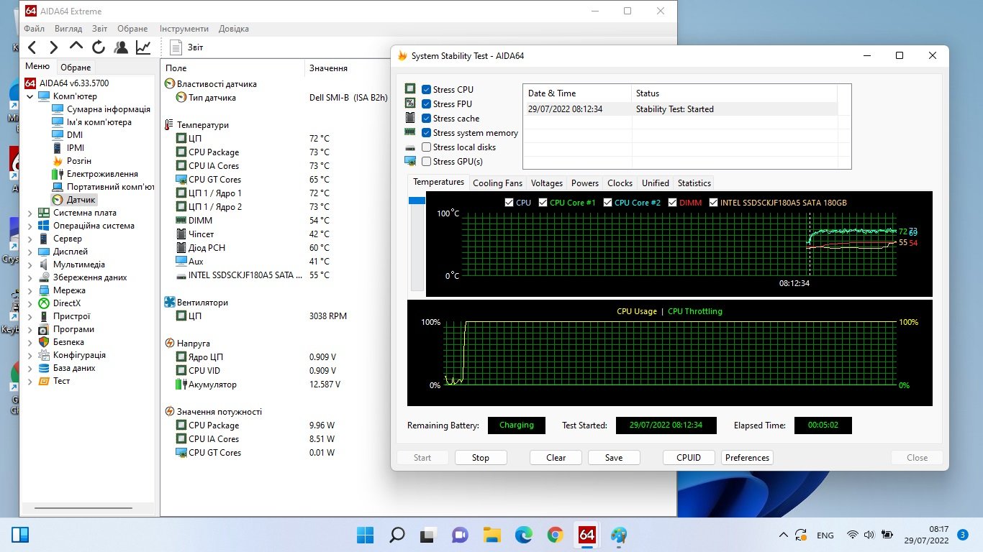Screen dimensions: 983x552
Task: Toggle CPU Core #1 graph checkbox
Action: click(543, 203)
